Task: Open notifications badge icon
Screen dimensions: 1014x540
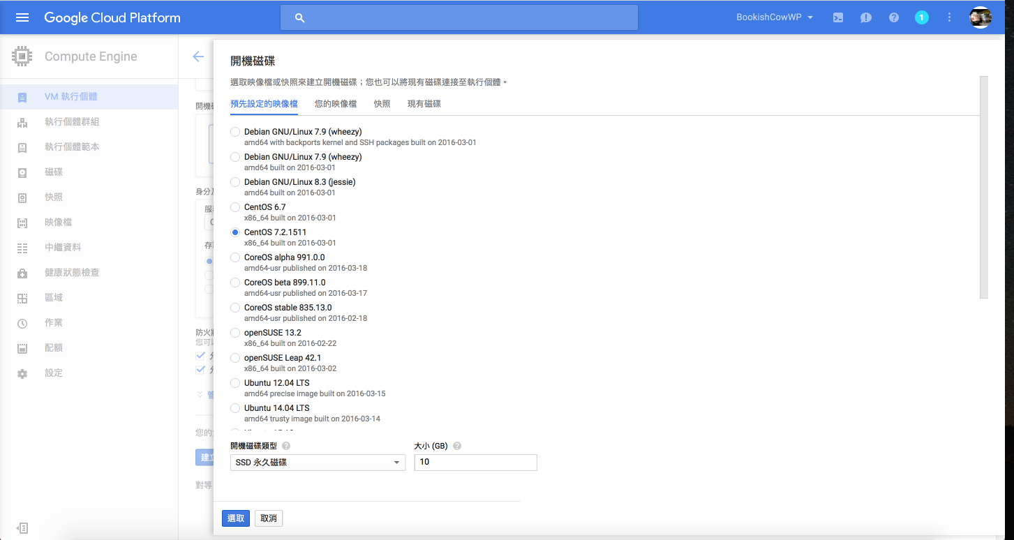Action: (x=921, y=17)
